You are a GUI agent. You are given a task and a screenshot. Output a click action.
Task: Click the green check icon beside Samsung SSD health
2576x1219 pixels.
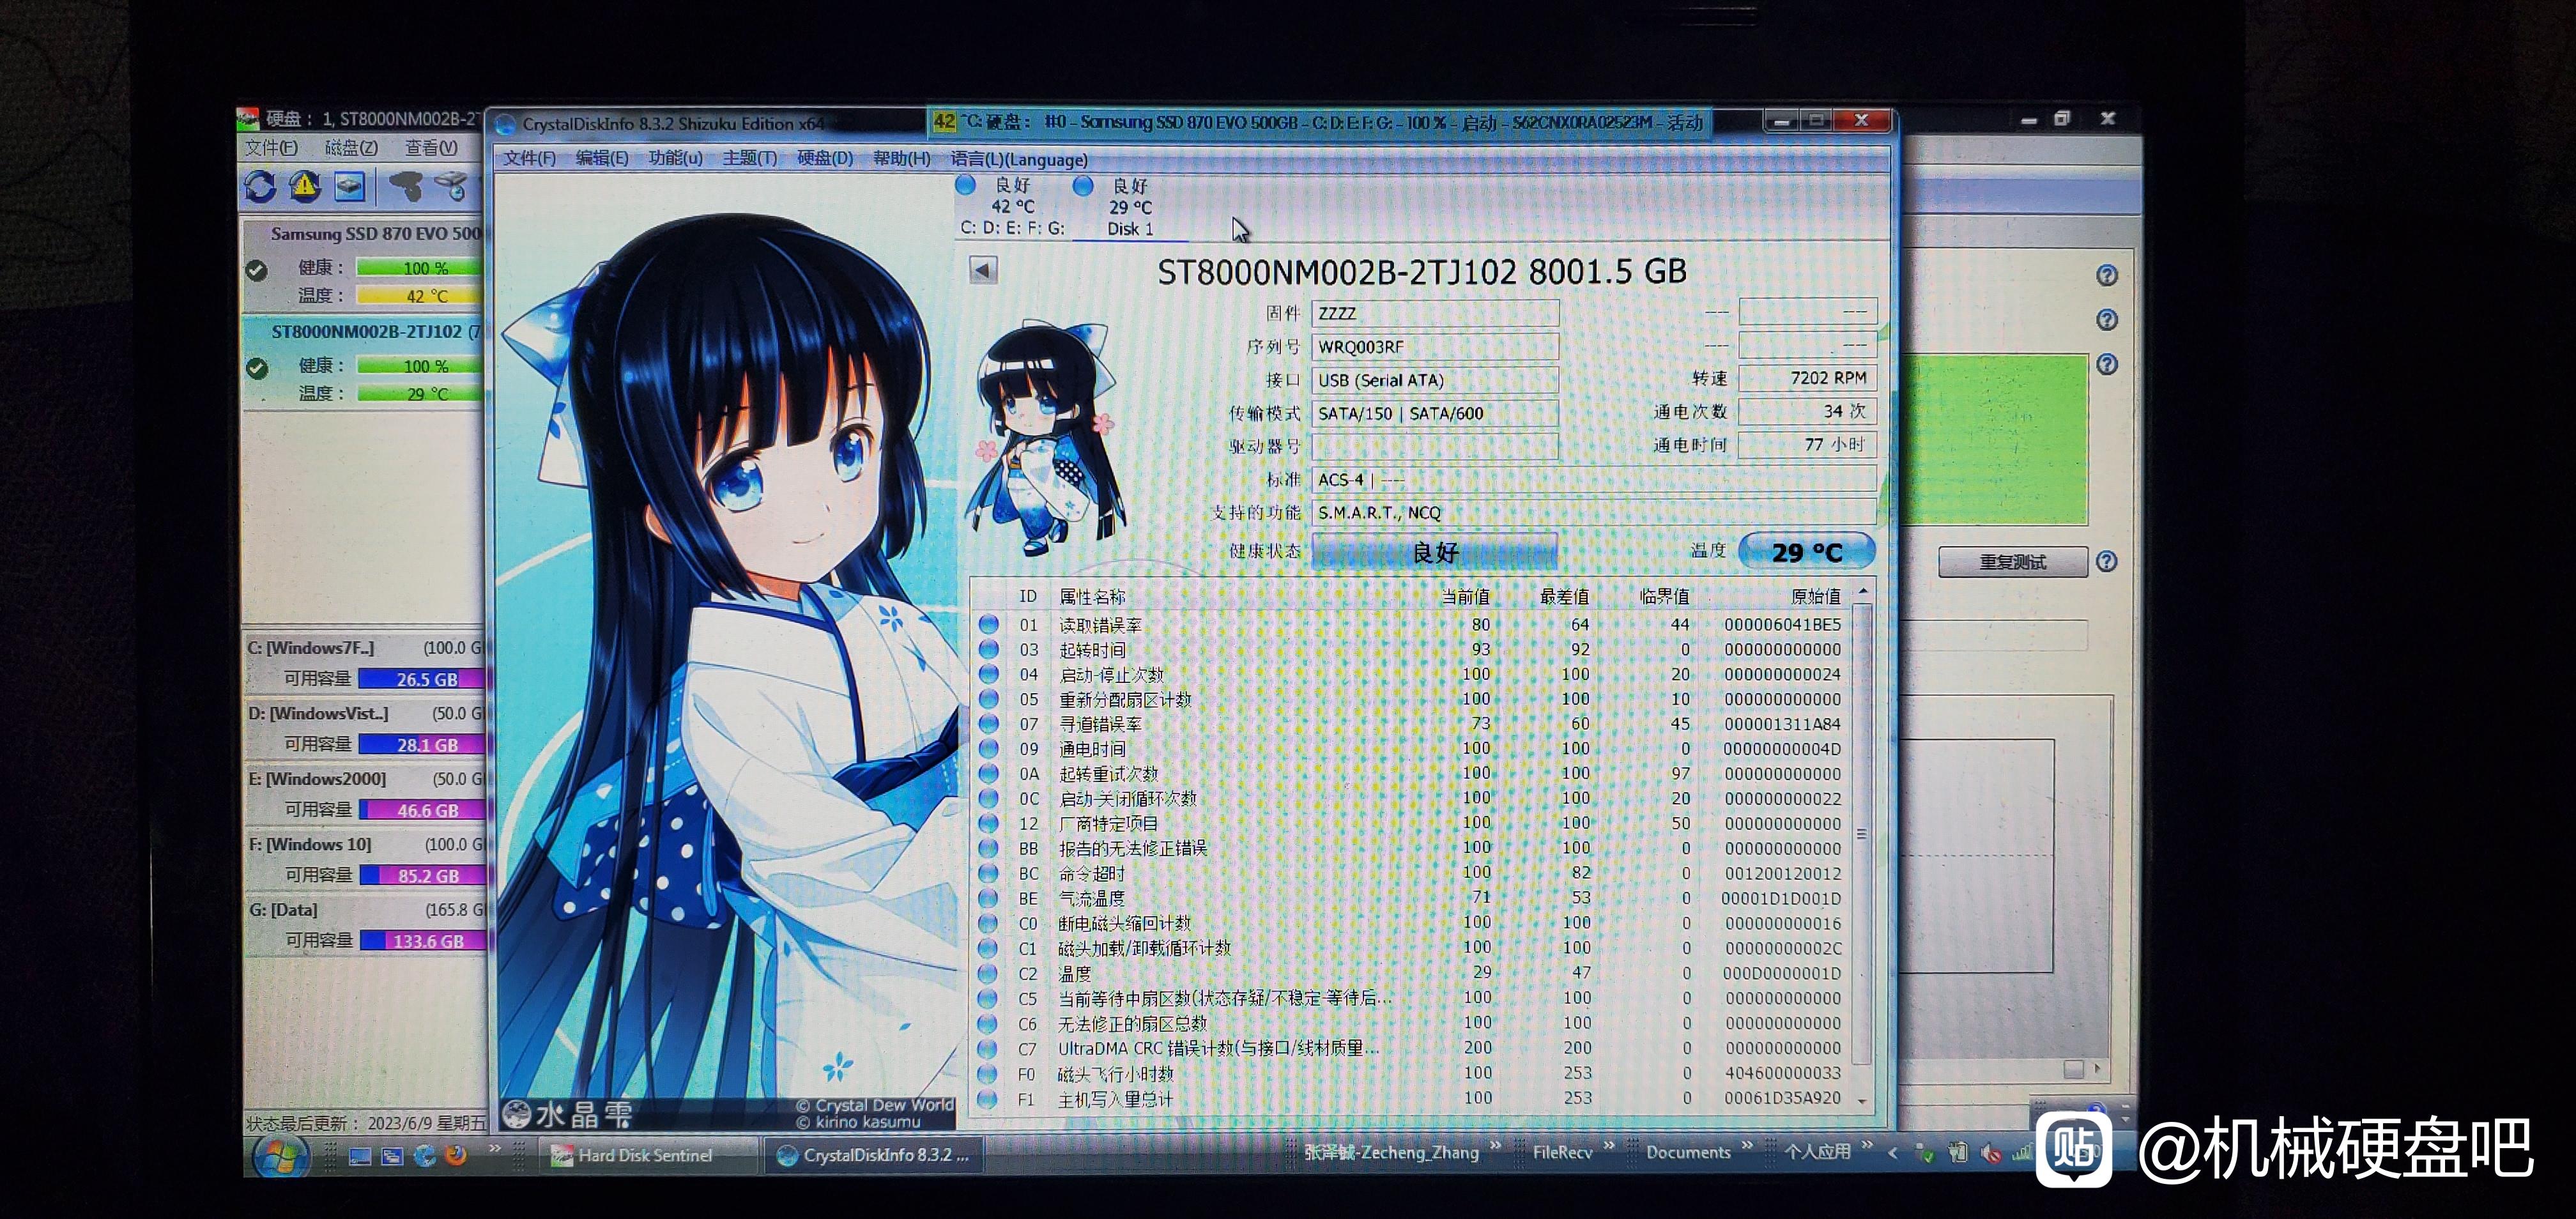click(257, 270)
